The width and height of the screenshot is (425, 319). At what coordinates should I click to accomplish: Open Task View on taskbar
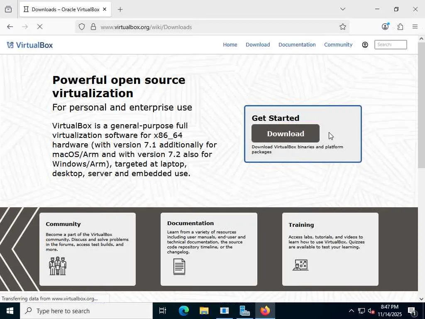[x=163, y=311]
